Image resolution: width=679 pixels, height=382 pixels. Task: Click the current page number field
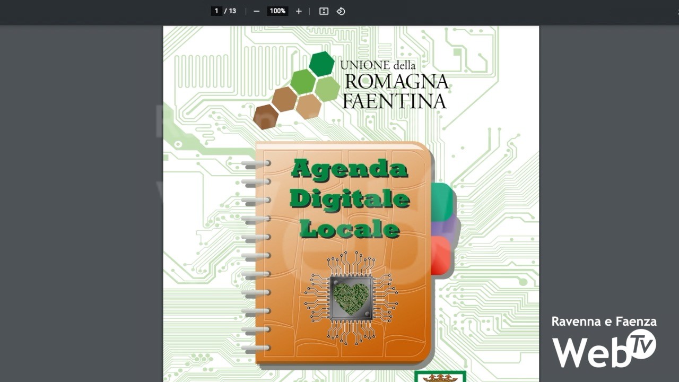pos(216,11)
